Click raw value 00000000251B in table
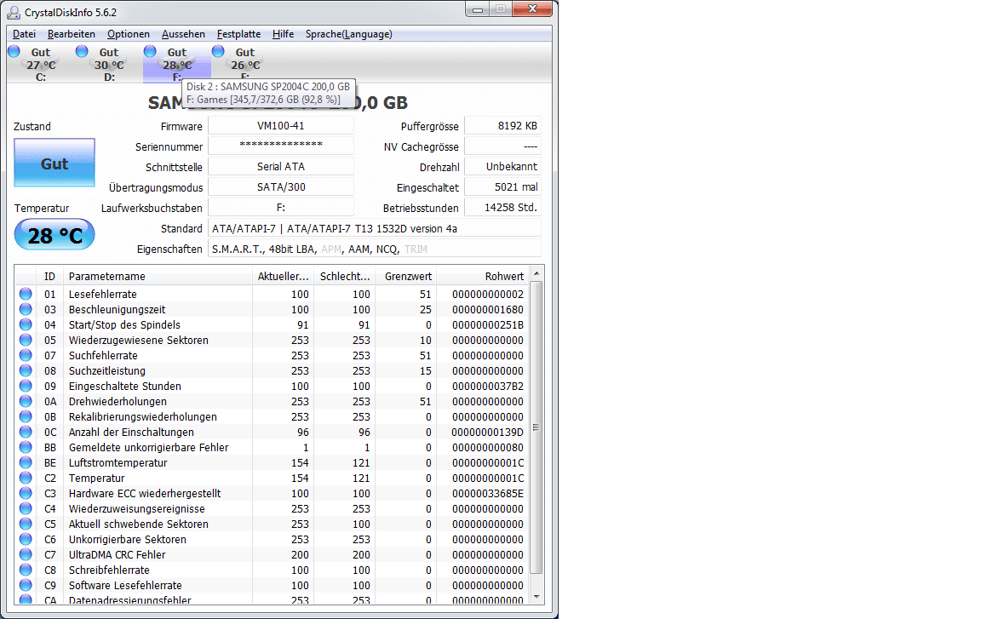Screen dimensions: 981x619 (x=488, y=325)
